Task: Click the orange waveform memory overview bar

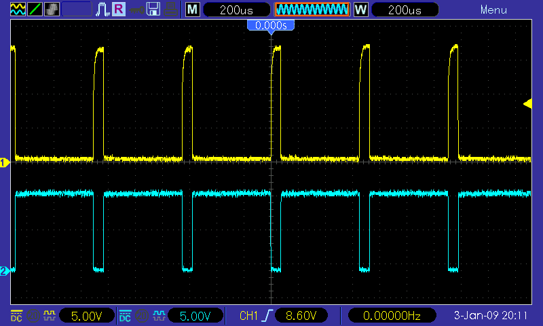Action: pos(312,10)
